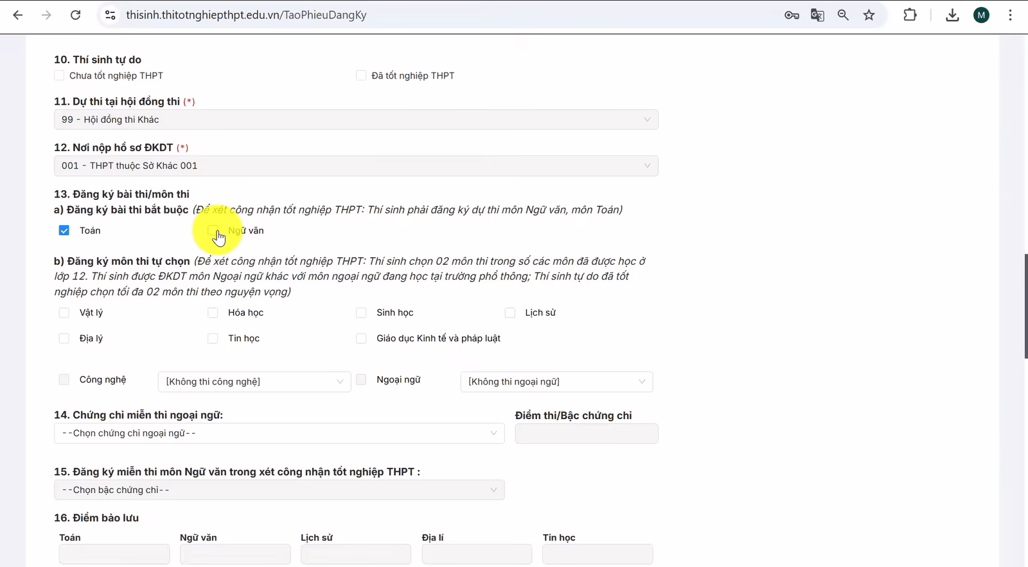Image resolution: width=1028 pixels, height=567 pixels.
Task: Click the Địa lí reserved score field
Action: [477, 554]
